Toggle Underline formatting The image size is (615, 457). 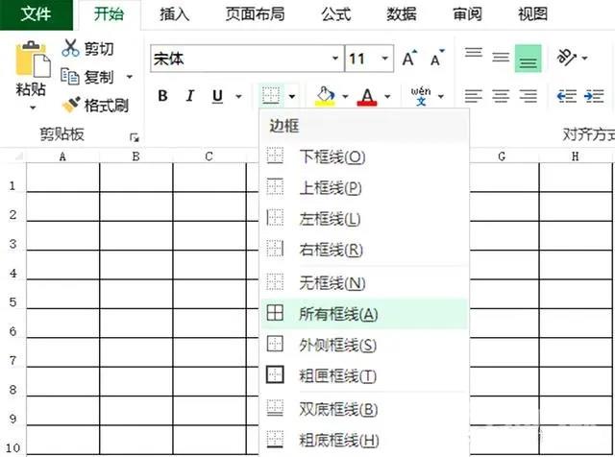[217, 96]
